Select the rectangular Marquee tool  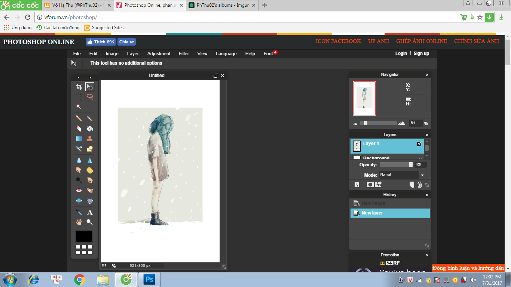coord(79,97)
